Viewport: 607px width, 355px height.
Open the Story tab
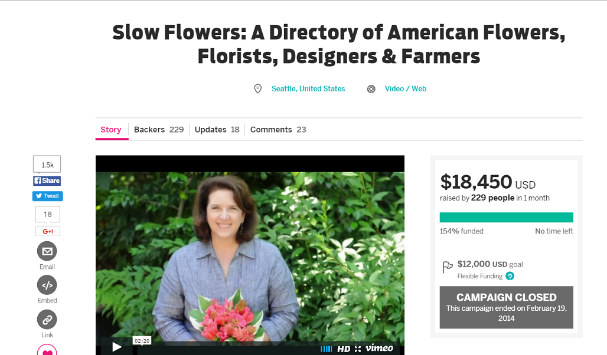pyautogui.click(x=112, y=130)
